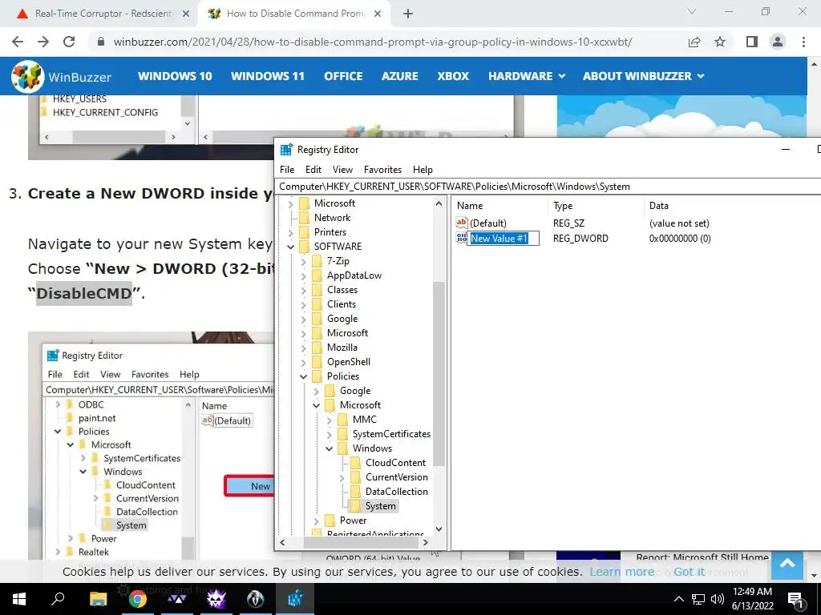Open the Chrome three-dot menu
Image resolution: width=821 pixels, height=615 pixels.
(x=803, y=42)
